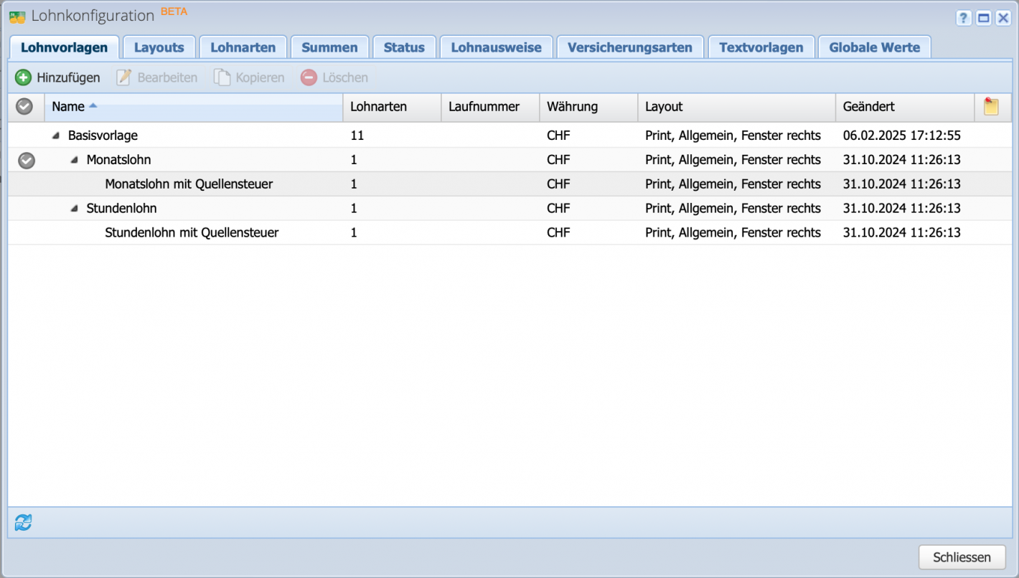Collapse the Monatslohn tree branch
Viewport: 1019px width, 578px height.
[x=73, y=159]
